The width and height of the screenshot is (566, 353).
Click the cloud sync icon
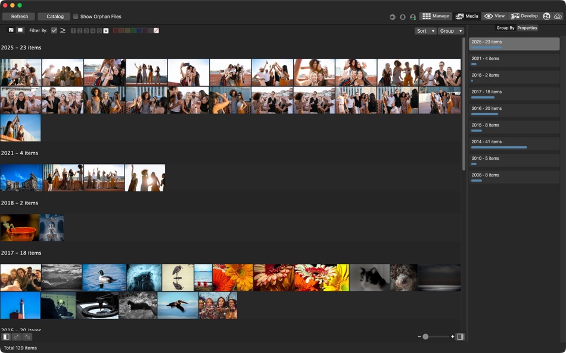click(x=556, y=16)
